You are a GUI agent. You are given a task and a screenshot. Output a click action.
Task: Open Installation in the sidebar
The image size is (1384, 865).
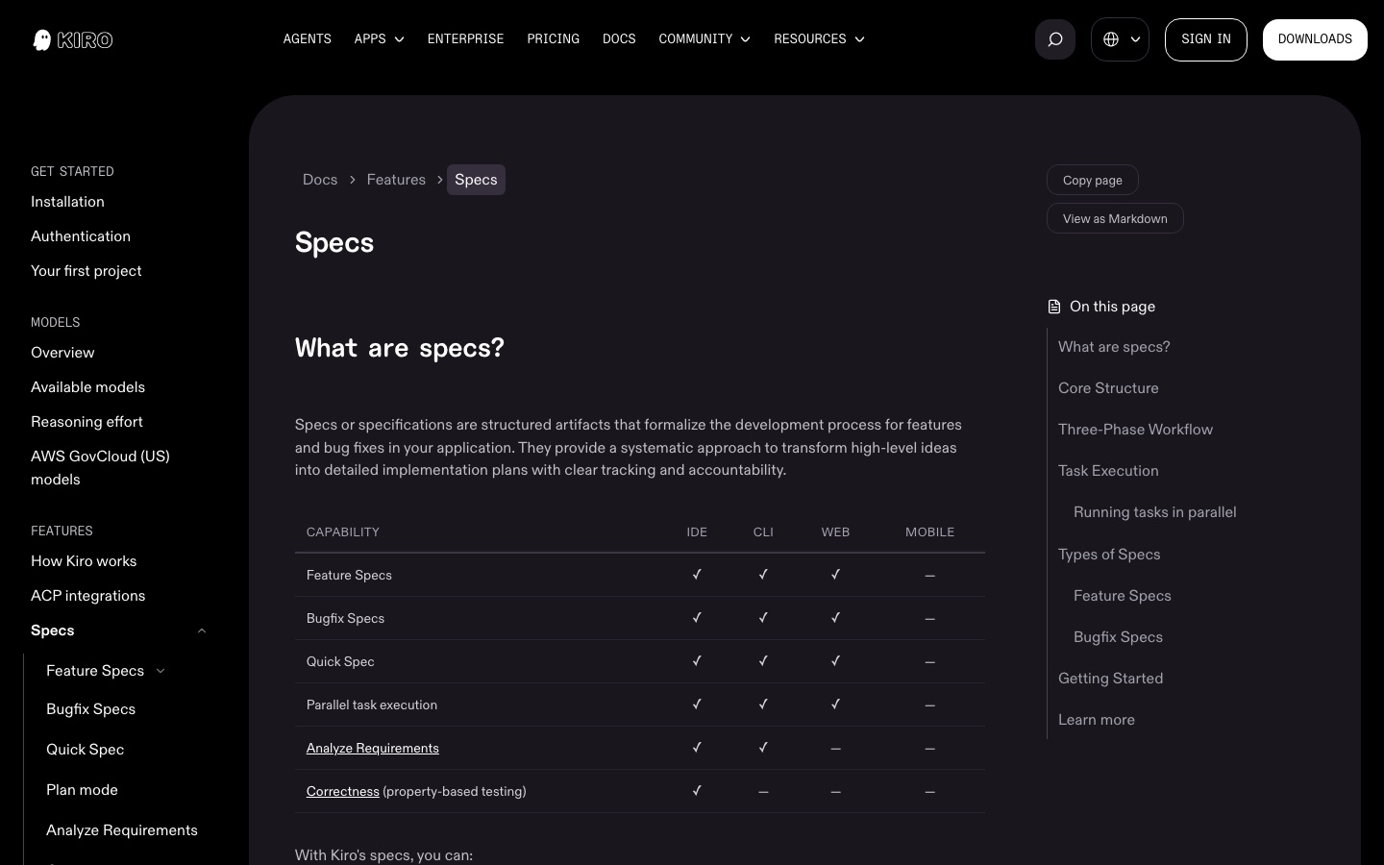(67, 202)
